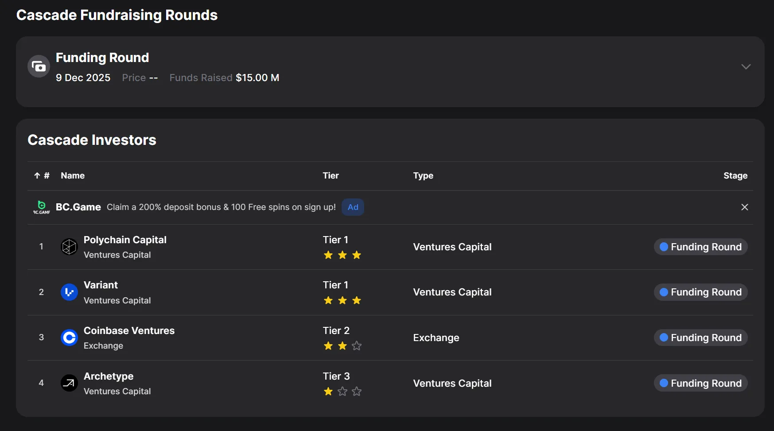
Task: Click Coinbase Ventures' Funding Round stage badge
Action: point(700,338)
